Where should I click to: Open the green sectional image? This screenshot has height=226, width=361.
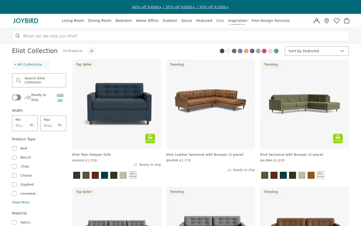(x=304, y=104)
